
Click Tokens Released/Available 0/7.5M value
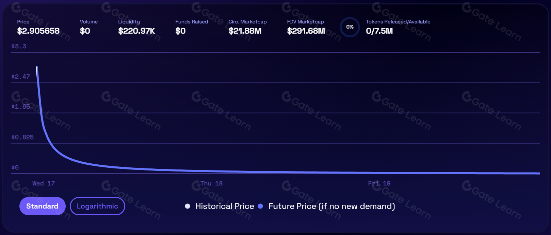[379, 31]
